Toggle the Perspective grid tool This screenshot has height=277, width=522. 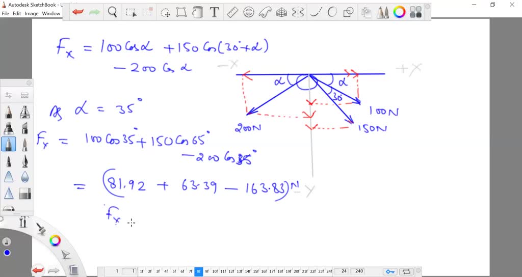pos(281,12)
